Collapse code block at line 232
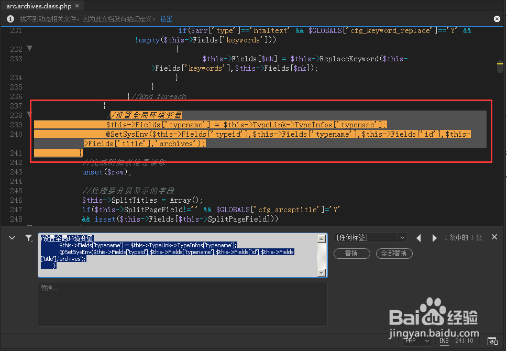 [29, 49]
